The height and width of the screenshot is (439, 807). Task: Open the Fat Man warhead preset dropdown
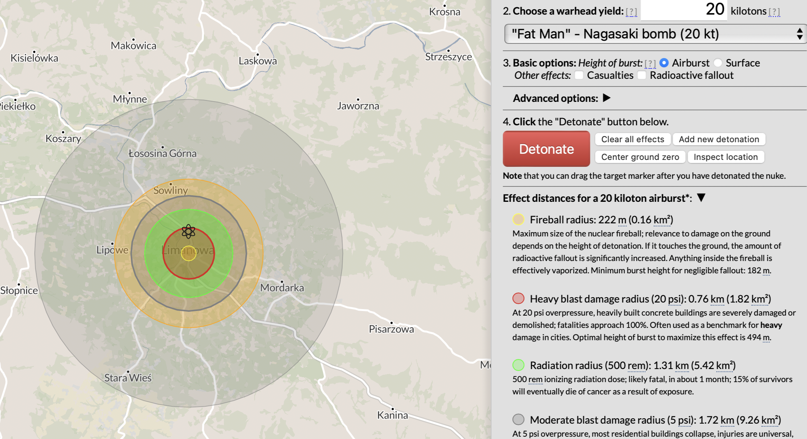655,34
